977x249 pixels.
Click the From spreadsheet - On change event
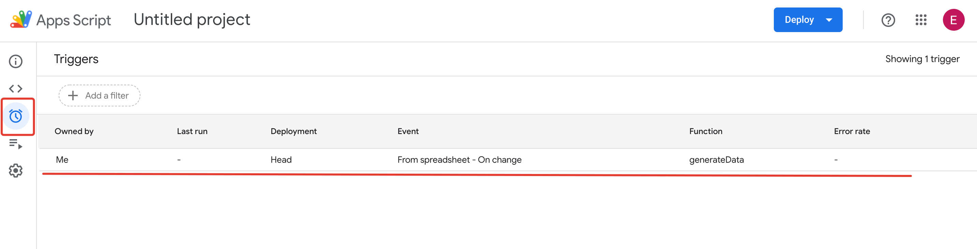(459, 160)
